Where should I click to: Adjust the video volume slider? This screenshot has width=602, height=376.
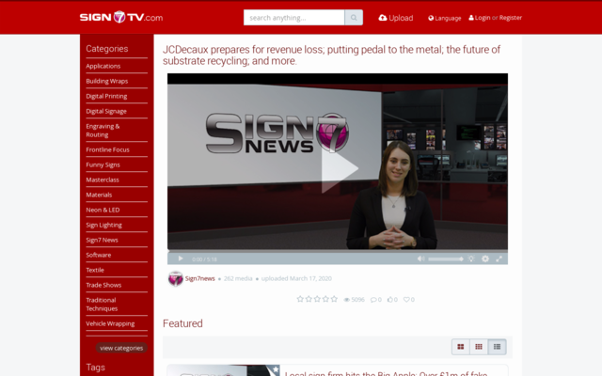(445, 259)
